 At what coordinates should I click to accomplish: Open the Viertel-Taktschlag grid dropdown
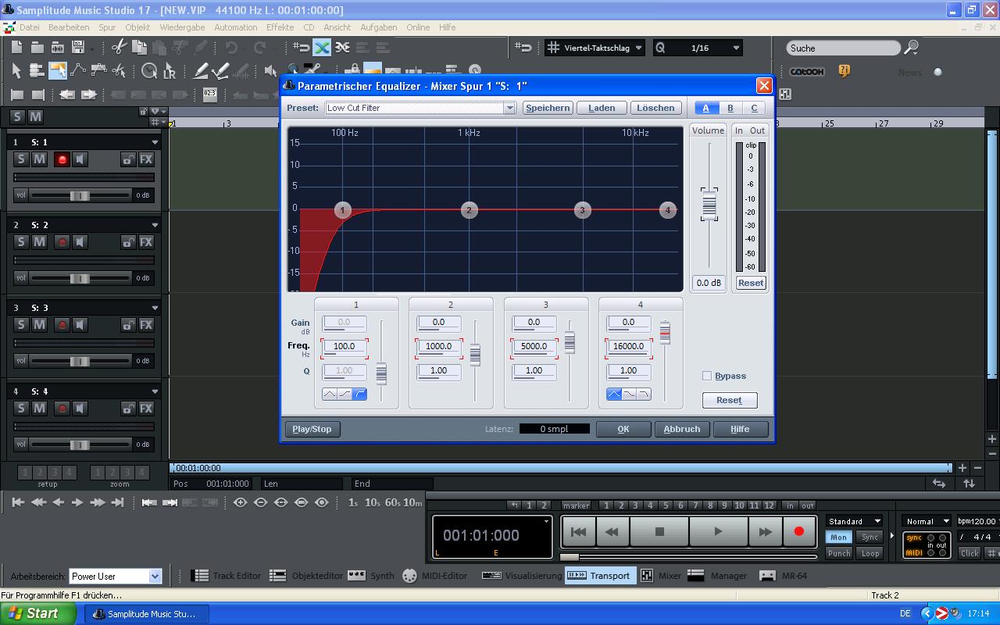coord(638,48)
